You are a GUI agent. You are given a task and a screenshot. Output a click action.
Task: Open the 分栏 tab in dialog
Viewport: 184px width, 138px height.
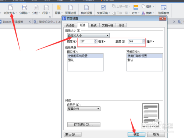click(121, 25)
